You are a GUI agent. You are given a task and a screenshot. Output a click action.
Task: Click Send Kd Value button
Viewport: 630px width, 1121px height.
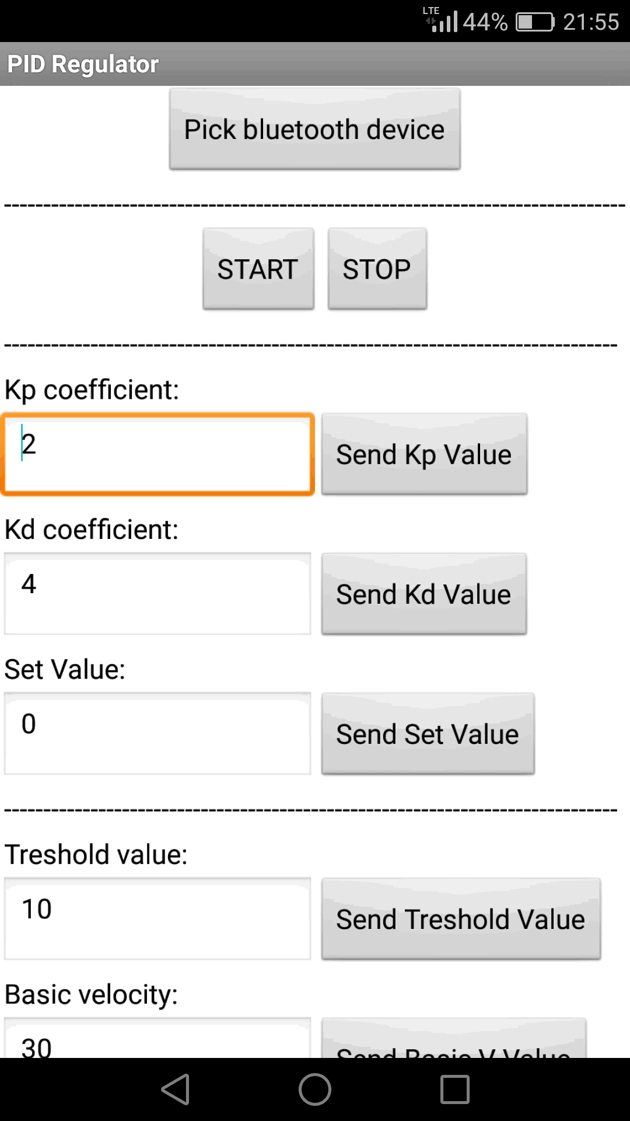[x=424, y=594]
